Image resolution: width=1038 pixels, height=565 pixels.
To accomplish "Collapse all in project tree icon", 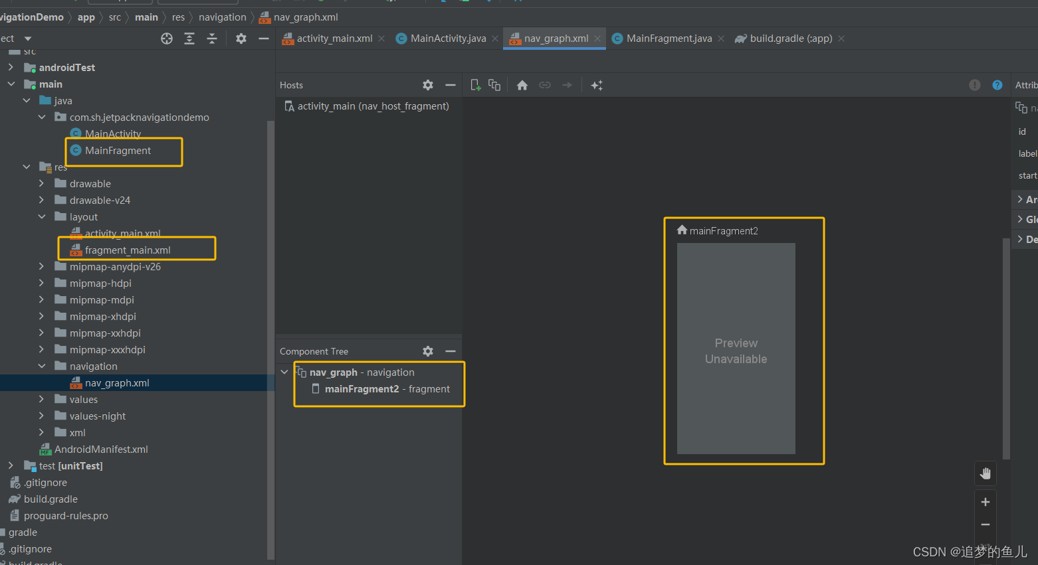I will tap(212, 39).
